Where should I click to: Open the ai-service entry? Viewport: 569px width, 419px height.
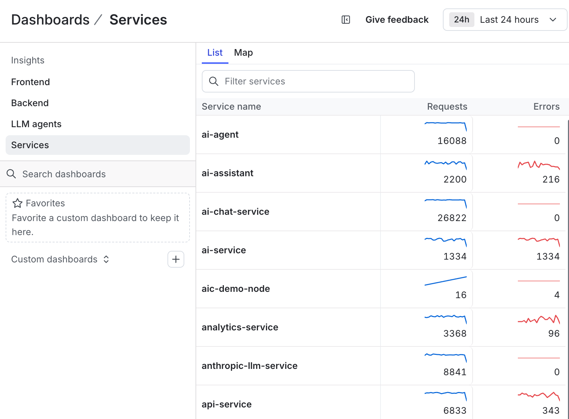(224, 250)
